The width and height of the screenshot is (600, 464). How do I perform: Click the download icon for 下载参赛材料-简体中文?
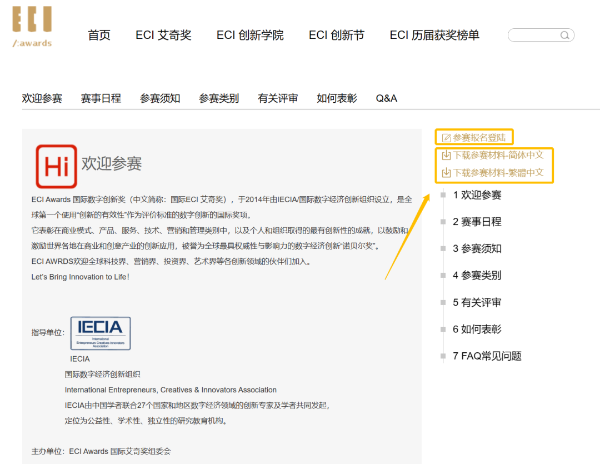[x=446, y=156]
